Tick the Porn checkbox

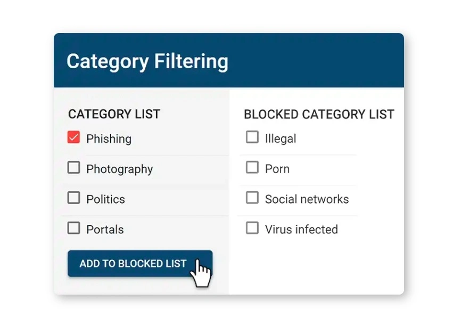252,168
